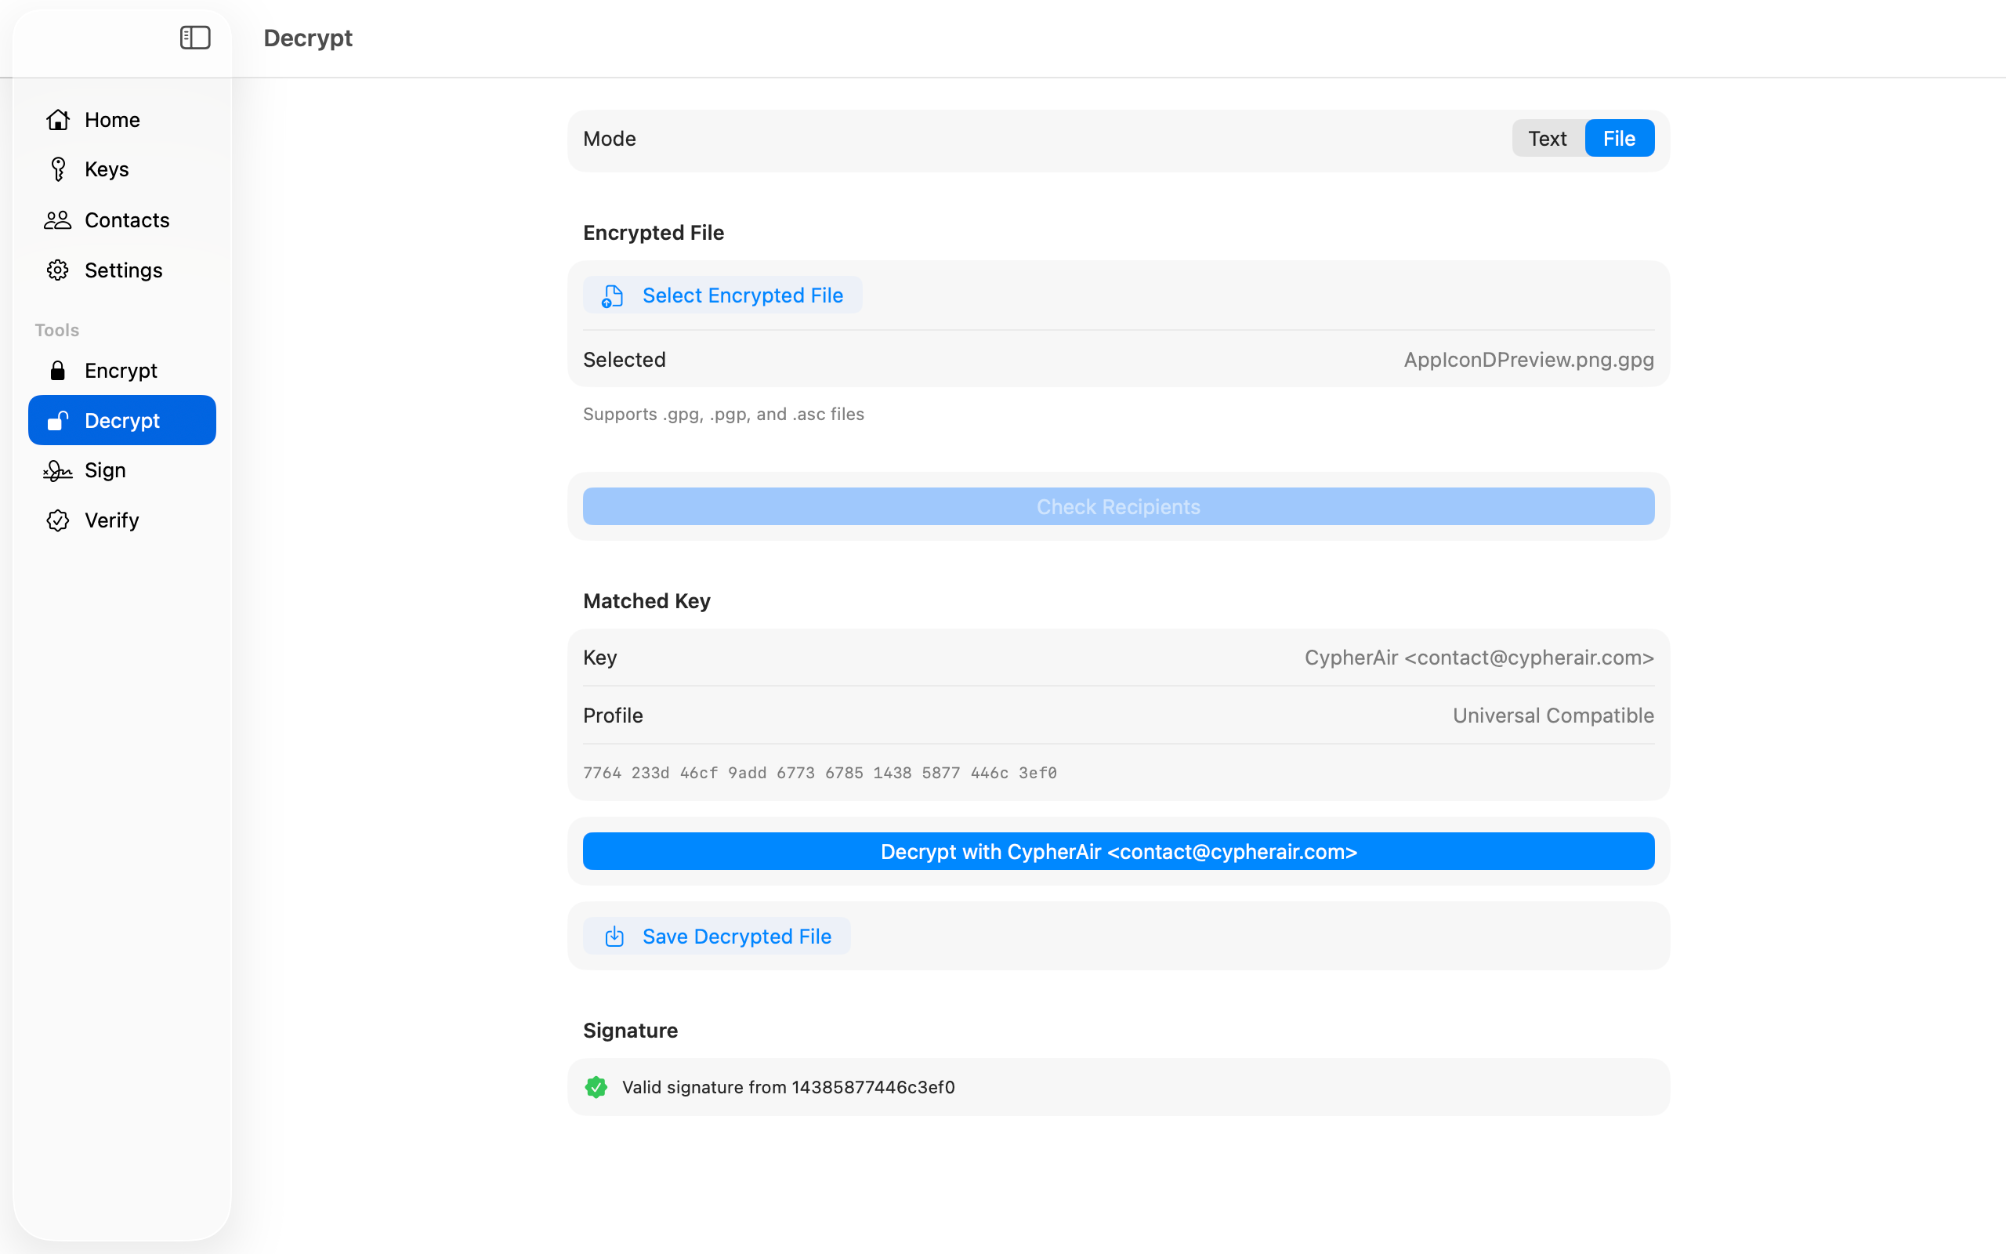The image size is (2006, 1254).
Task: Click the Verify checkmark seal icon
Action: [58, 520]
